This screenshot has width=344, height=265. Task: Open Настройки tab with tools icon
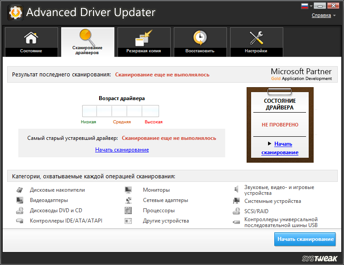pyautogui.click(x=256, y=42)
